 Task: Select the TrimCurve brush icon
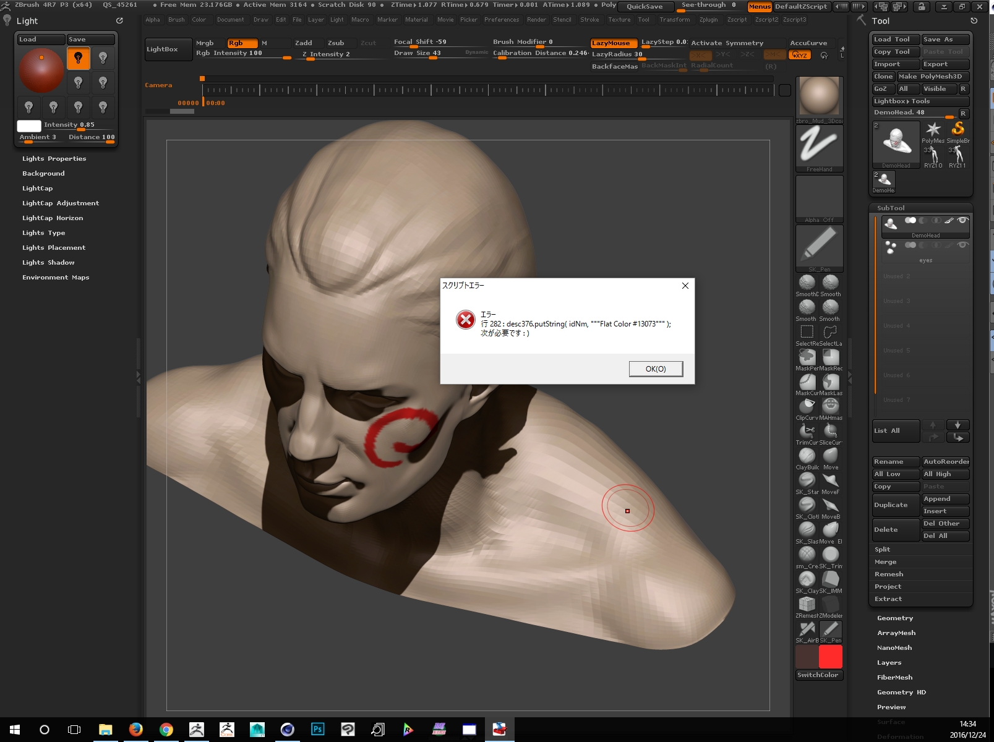pos(807,431)
